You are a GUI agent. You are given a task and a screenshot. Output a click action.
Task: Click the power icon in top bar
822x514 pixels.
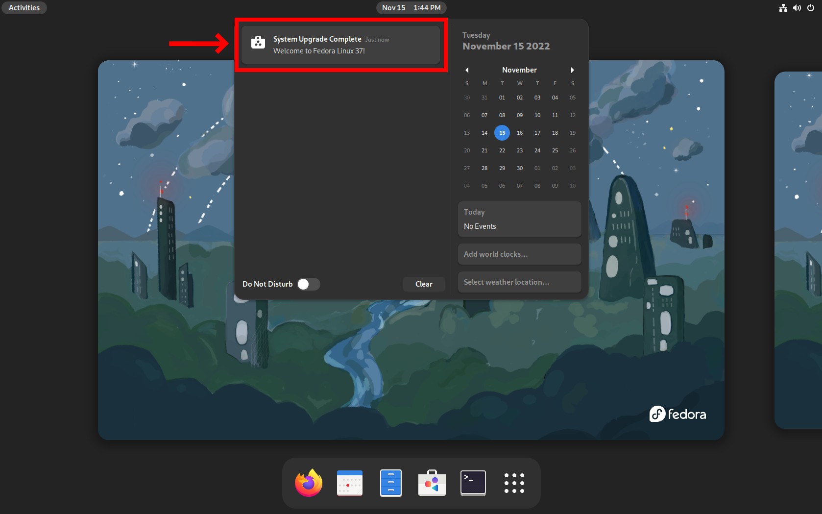(811, 8)
